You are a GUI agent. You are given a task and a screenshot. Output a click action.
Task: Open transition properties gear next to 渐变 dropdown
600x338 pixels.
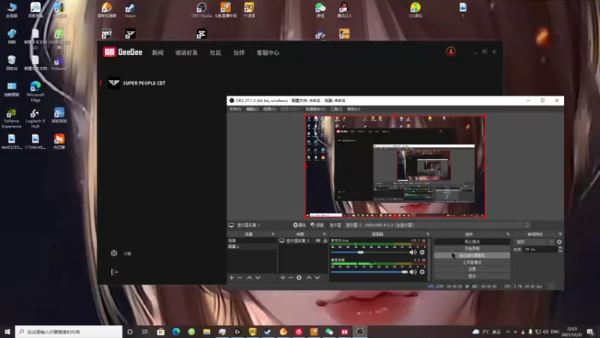[559, 242]
